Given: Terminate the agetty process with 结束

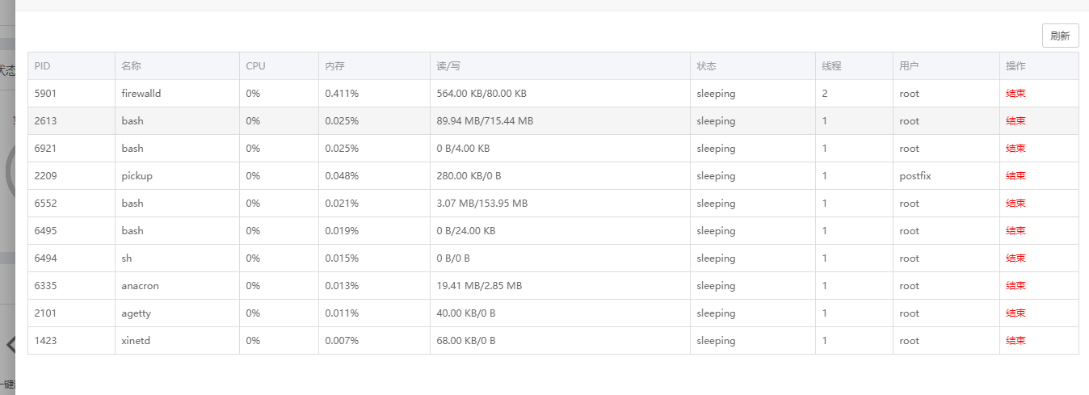Looking at the screenshot, I should (x=1015, y=313).
